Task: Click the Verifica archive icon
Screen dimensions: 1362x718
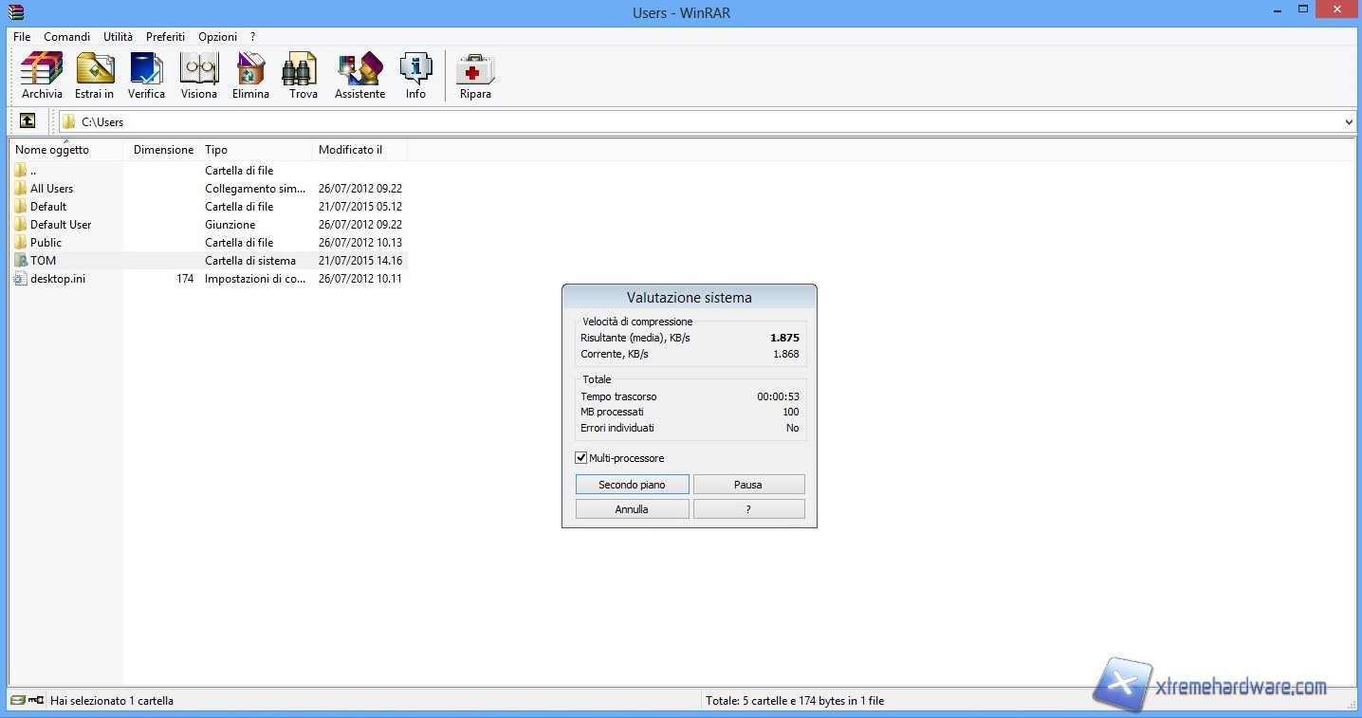Action: [x=146, y=76]
